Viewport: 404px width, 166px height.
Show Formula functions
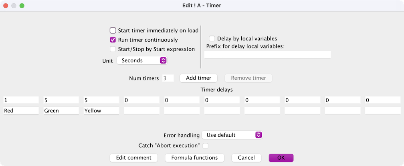(x=194, y=158)
